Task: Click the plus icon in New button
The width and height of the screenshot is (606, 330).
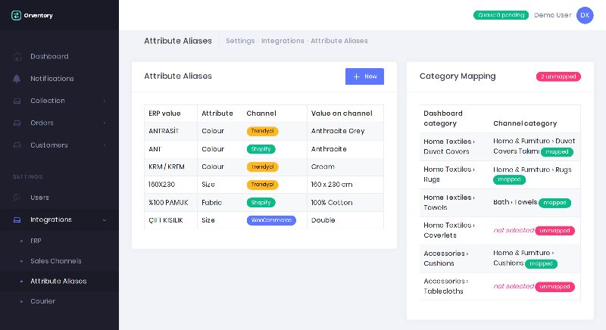Action: click(356, 76)
